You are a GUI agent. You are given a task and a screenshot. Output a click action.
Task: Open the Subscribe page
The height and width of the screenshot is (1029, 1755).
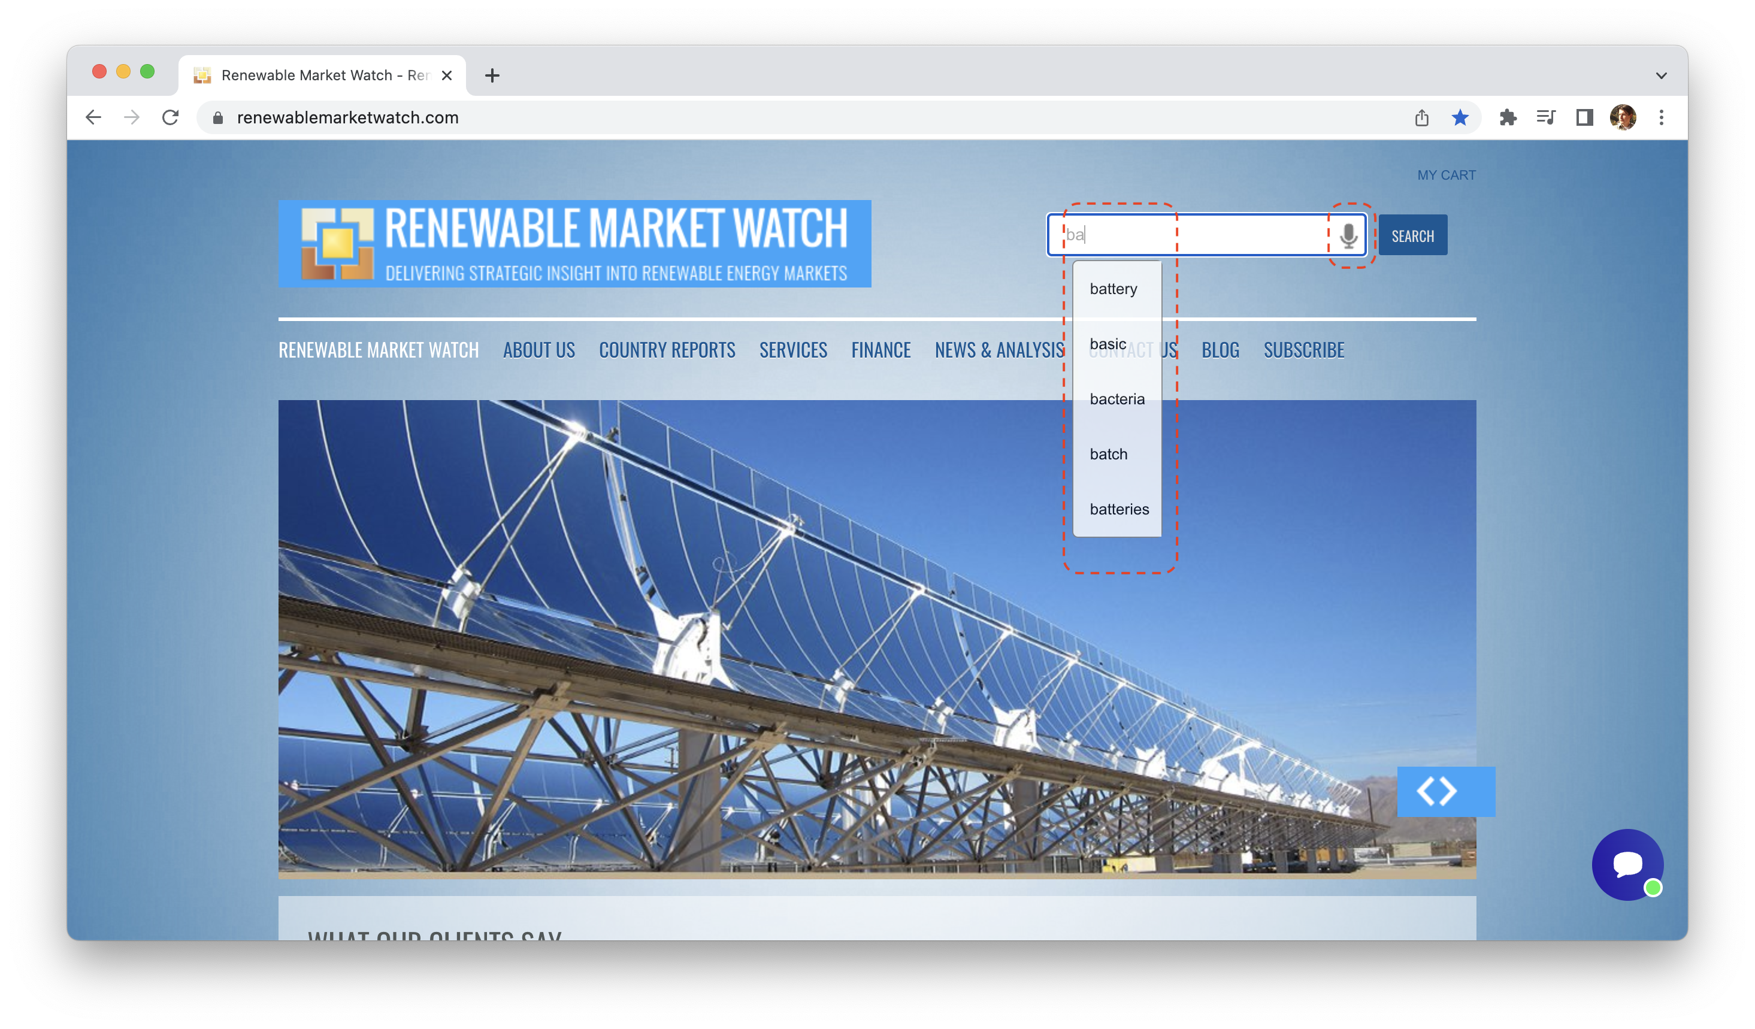coord(1304,350)
